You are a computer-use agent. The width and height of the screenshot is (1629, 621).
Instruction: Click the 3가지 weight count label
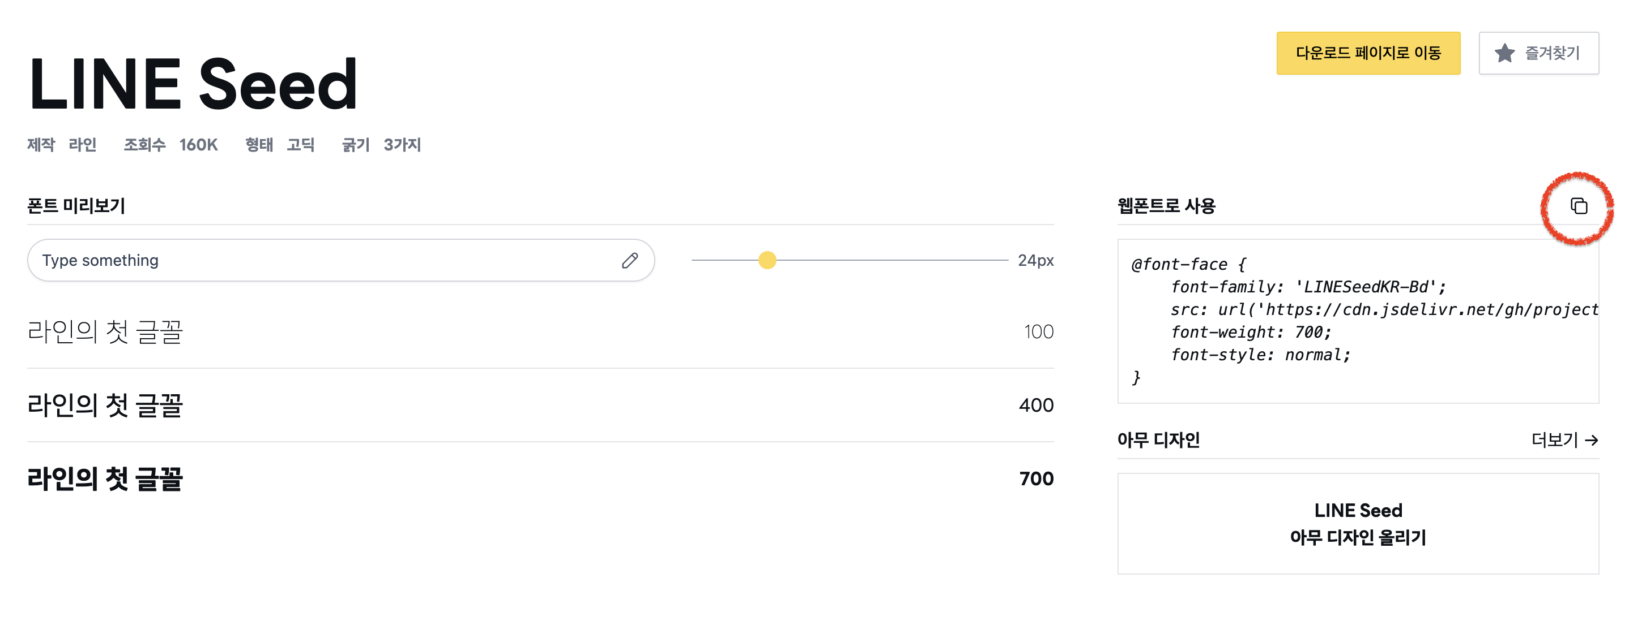point(402,145)
